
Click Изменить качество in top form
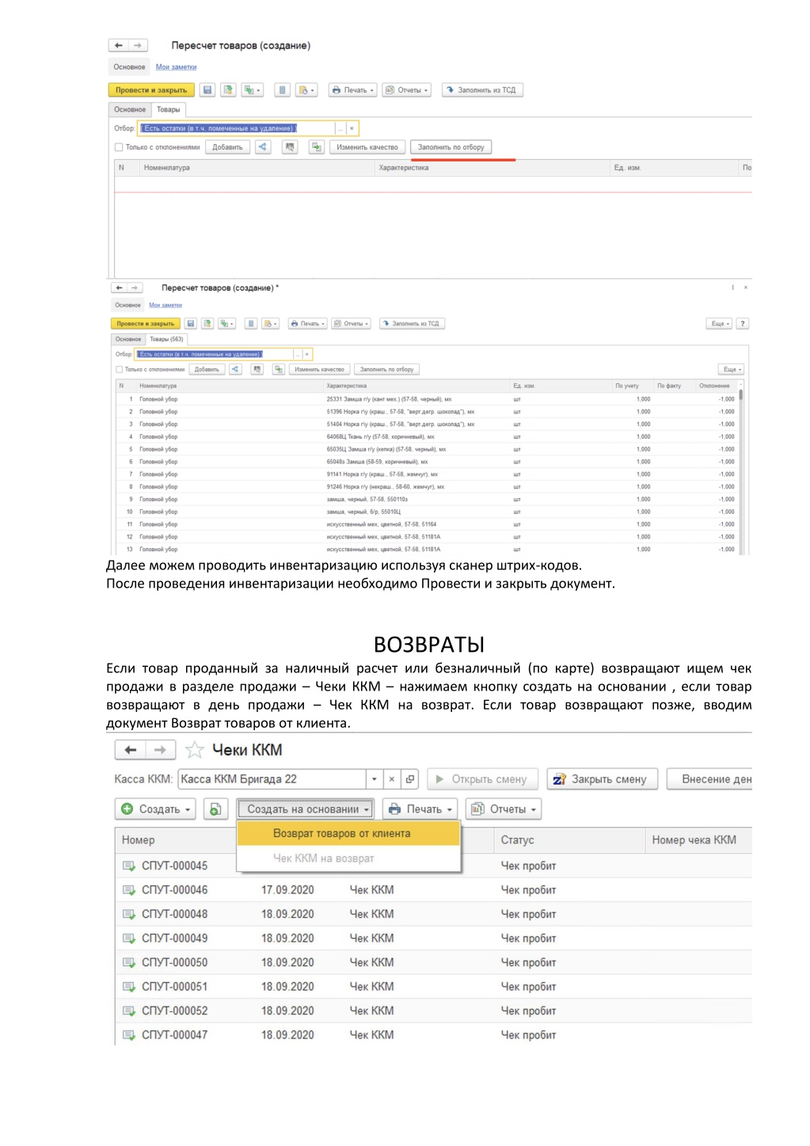coord(367,147)
